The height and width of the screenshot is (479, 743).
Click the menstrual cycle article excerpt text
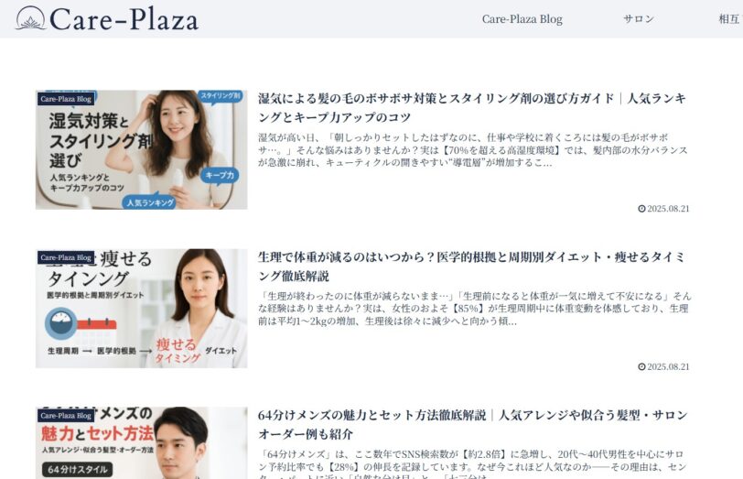(x=475, y=309)
